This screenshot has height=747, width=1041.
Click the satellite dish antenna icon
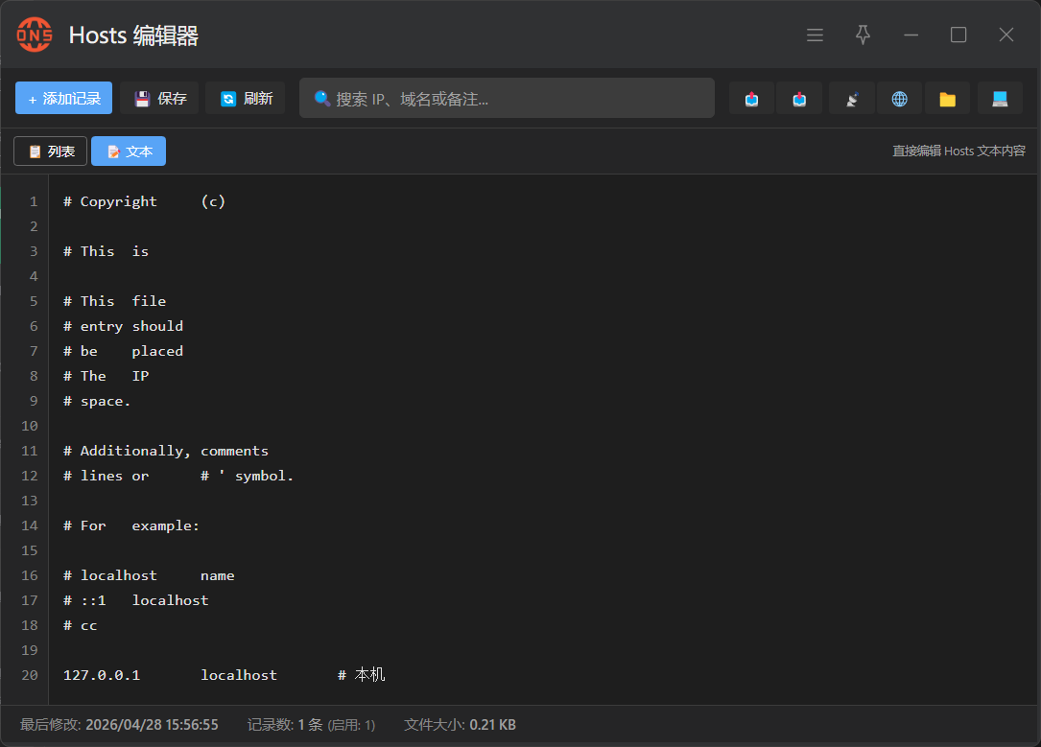click(851, 99)
